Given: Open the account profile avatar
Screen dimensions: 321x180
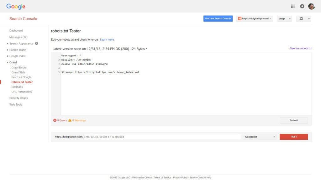Looking at the screenshot, I should point(311,6).
